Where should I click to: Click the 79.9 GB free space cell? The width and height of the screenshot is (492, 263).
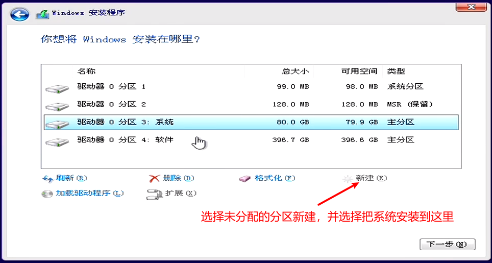coord(361,123)
